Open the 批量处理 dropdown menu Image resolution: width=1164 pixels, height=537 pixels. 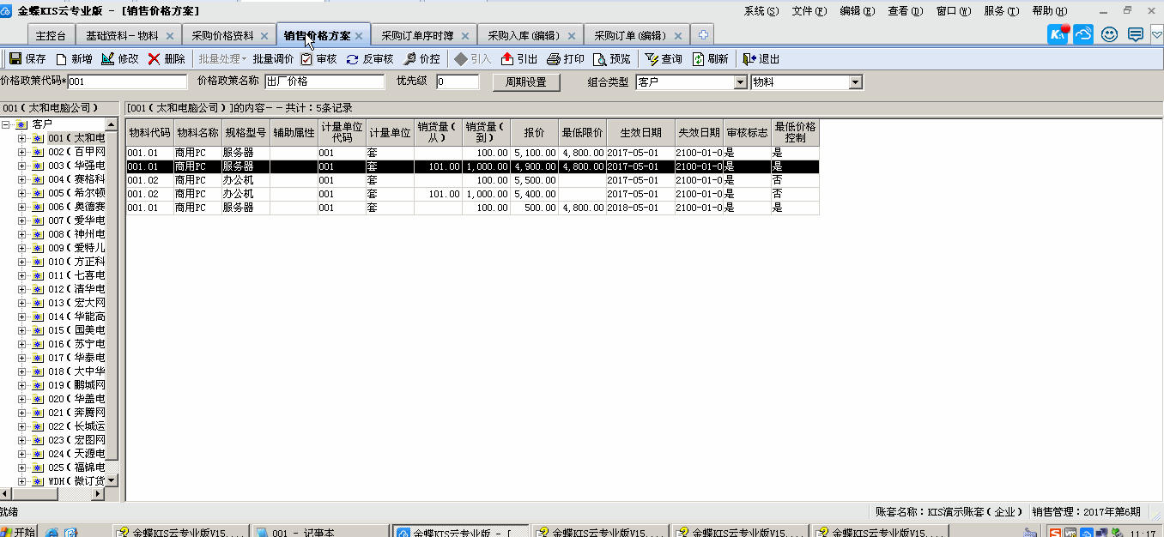click(x=221, y=59)
